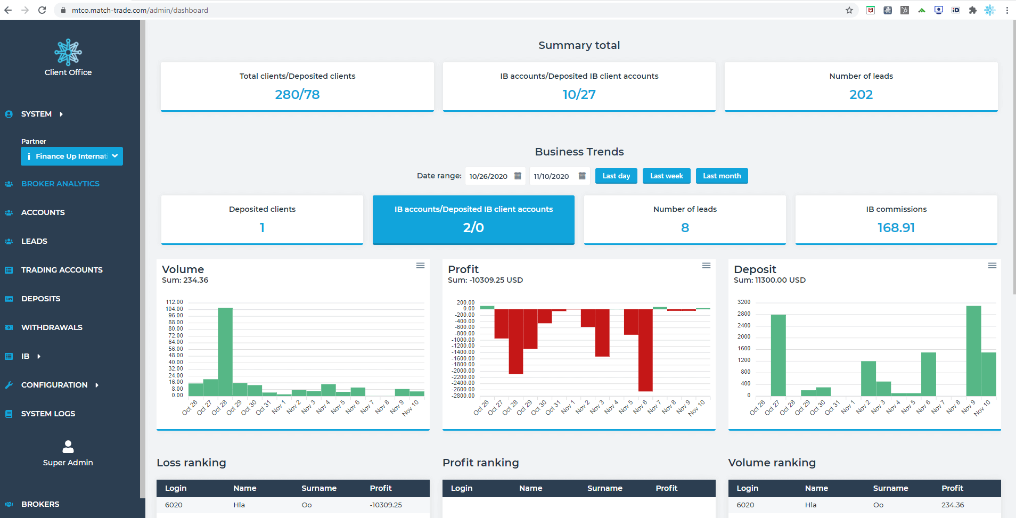Apply the Last week date range
Viewport: 1016px width, 518px height.
666,176
